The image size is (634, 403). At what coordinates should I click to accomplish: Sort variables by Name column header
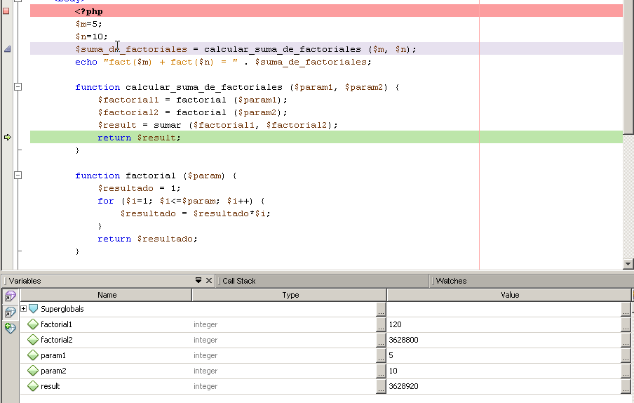point(107,295)
